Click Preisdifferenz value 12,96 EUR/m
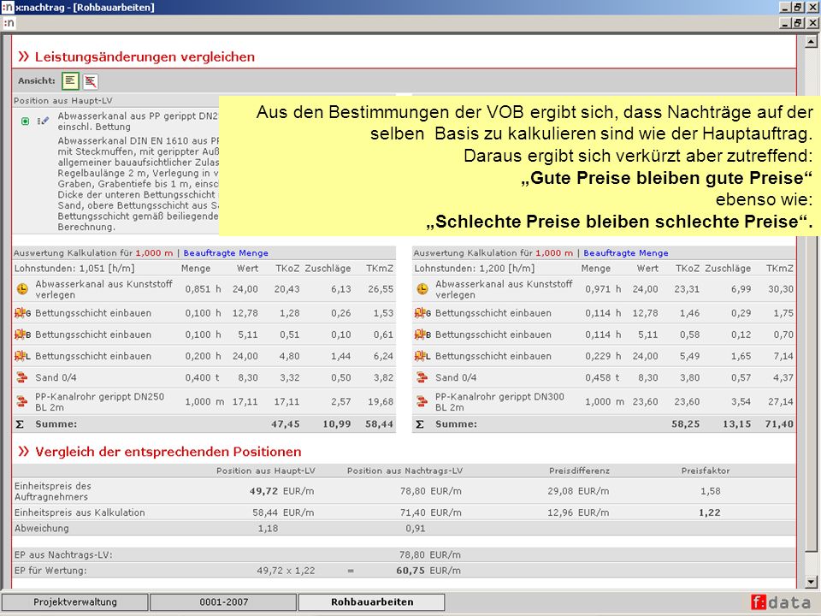Viewport: 821px width, 616px height. tap(578, 512)
